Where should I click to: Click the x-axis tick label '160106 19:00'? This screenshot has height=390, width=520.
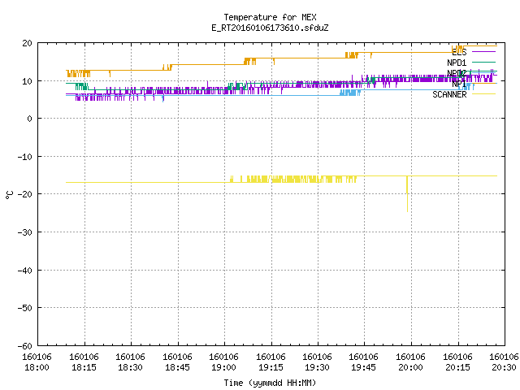tap(224, 362)
